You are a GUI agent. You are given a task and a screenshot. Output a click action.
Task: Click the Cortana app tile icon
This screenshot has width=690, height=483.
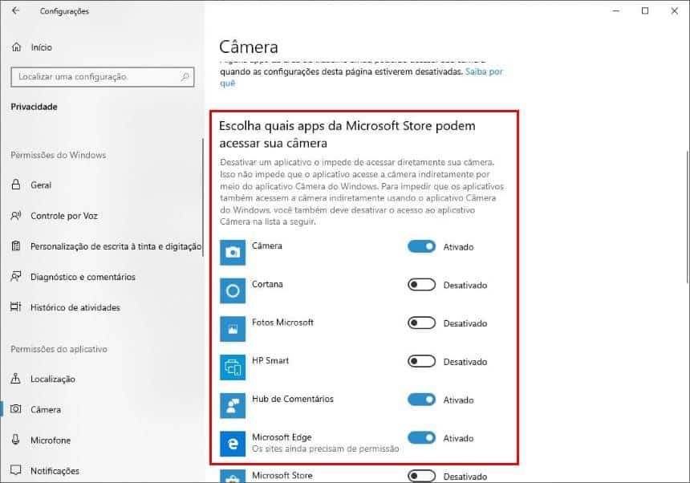point(233,290)
